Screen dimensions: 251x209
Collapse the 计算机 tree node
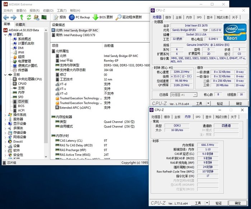5,34
